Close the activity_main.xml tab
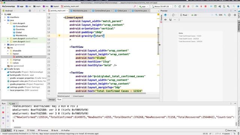The width and height of the screenshot is (240, 135). (67, 11)
